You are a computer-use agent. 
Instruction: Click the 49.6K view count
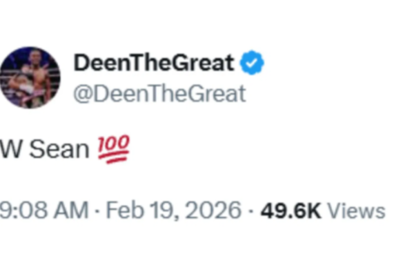tap(290, 210)
